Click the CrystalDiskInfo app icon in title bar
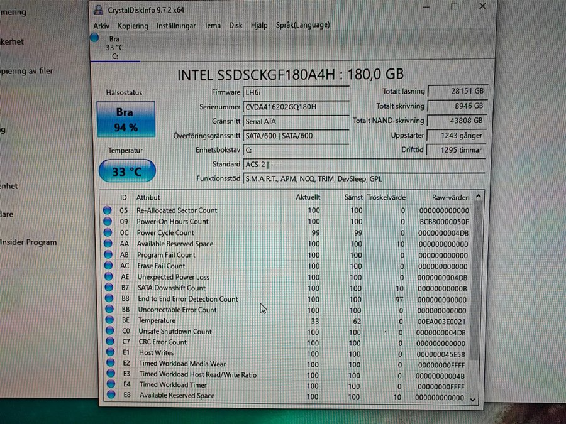The width and height of the screenshot is (566, 424). 99,9
